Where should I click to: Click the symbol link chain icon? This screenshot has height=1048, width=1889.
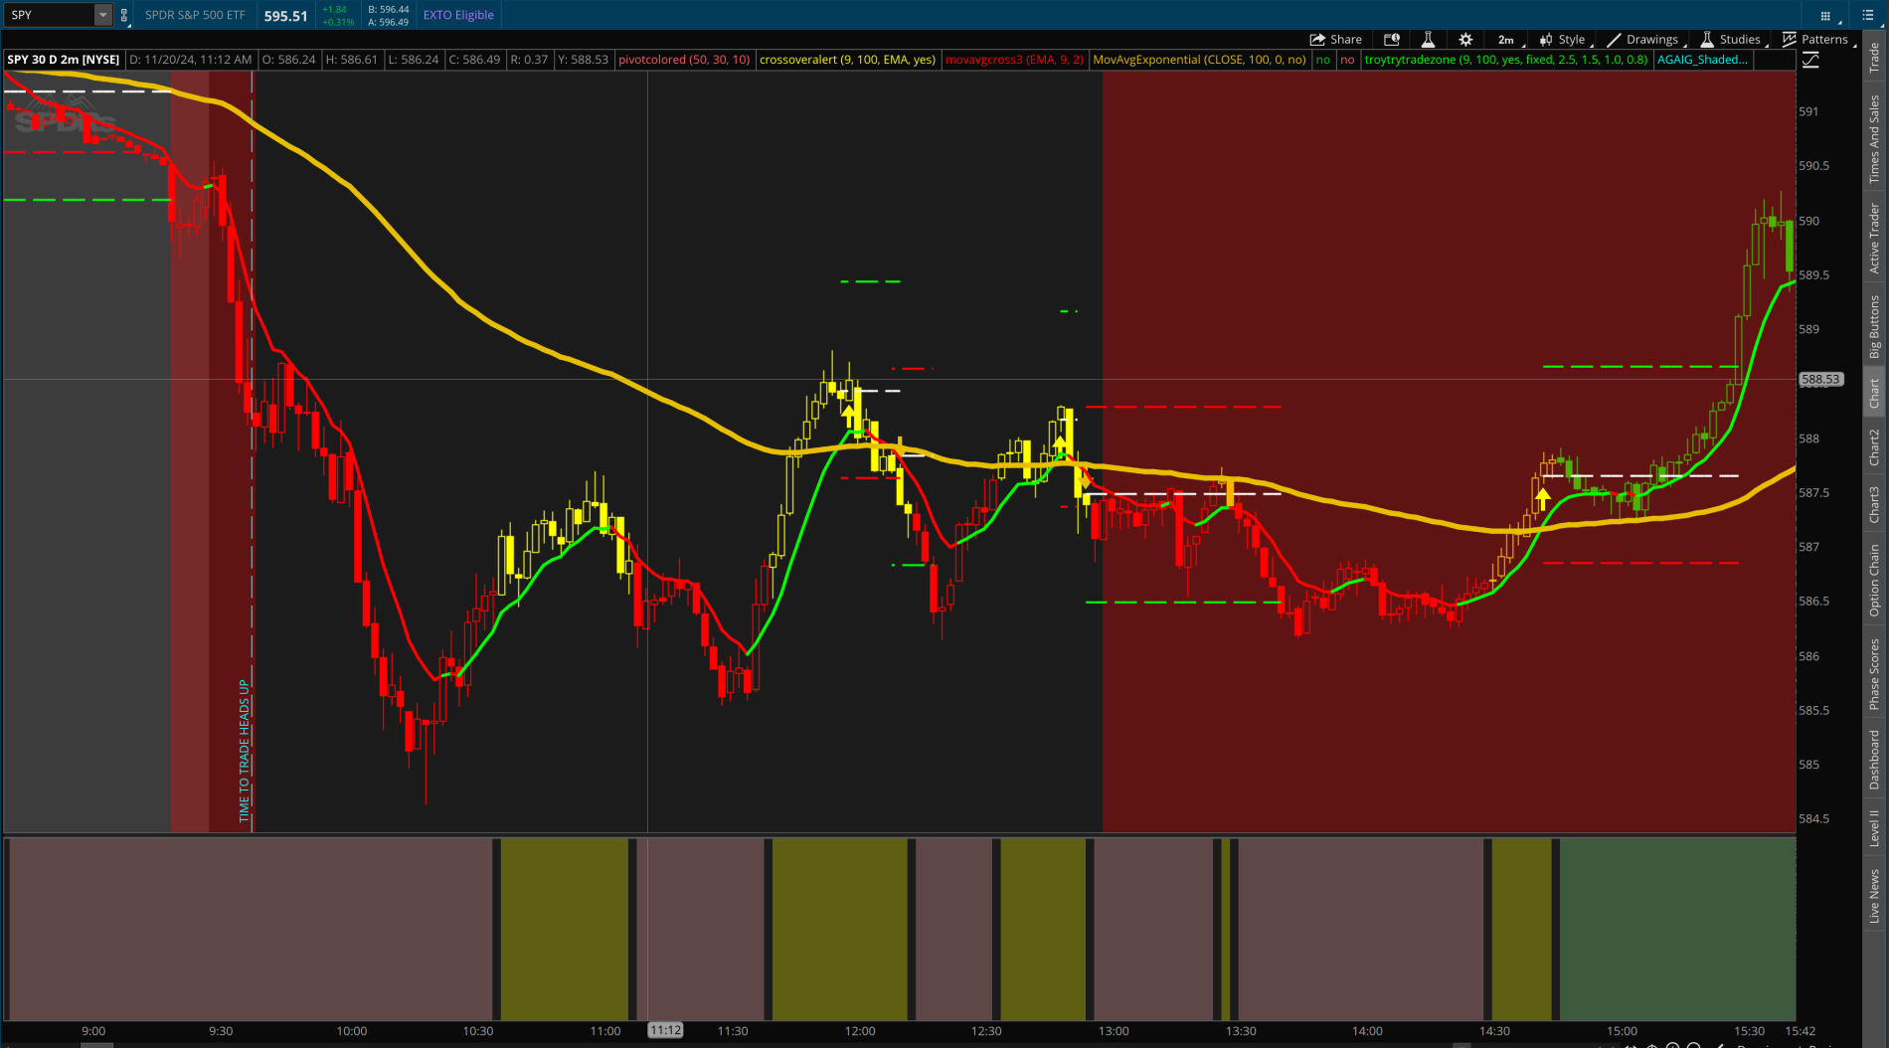tap(124, 15)
